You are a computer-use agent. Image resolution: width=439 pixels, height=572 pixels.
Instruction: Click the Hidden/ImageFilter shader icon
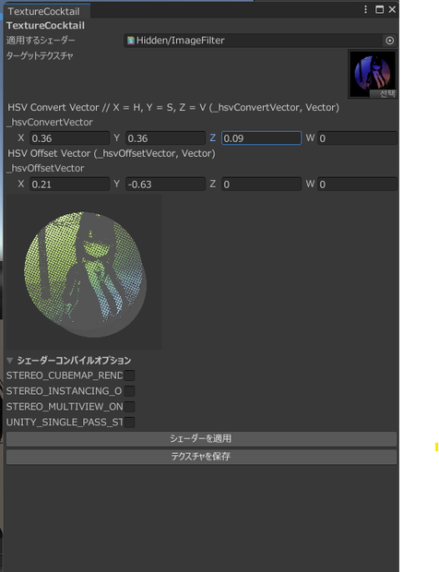point(131,41)
